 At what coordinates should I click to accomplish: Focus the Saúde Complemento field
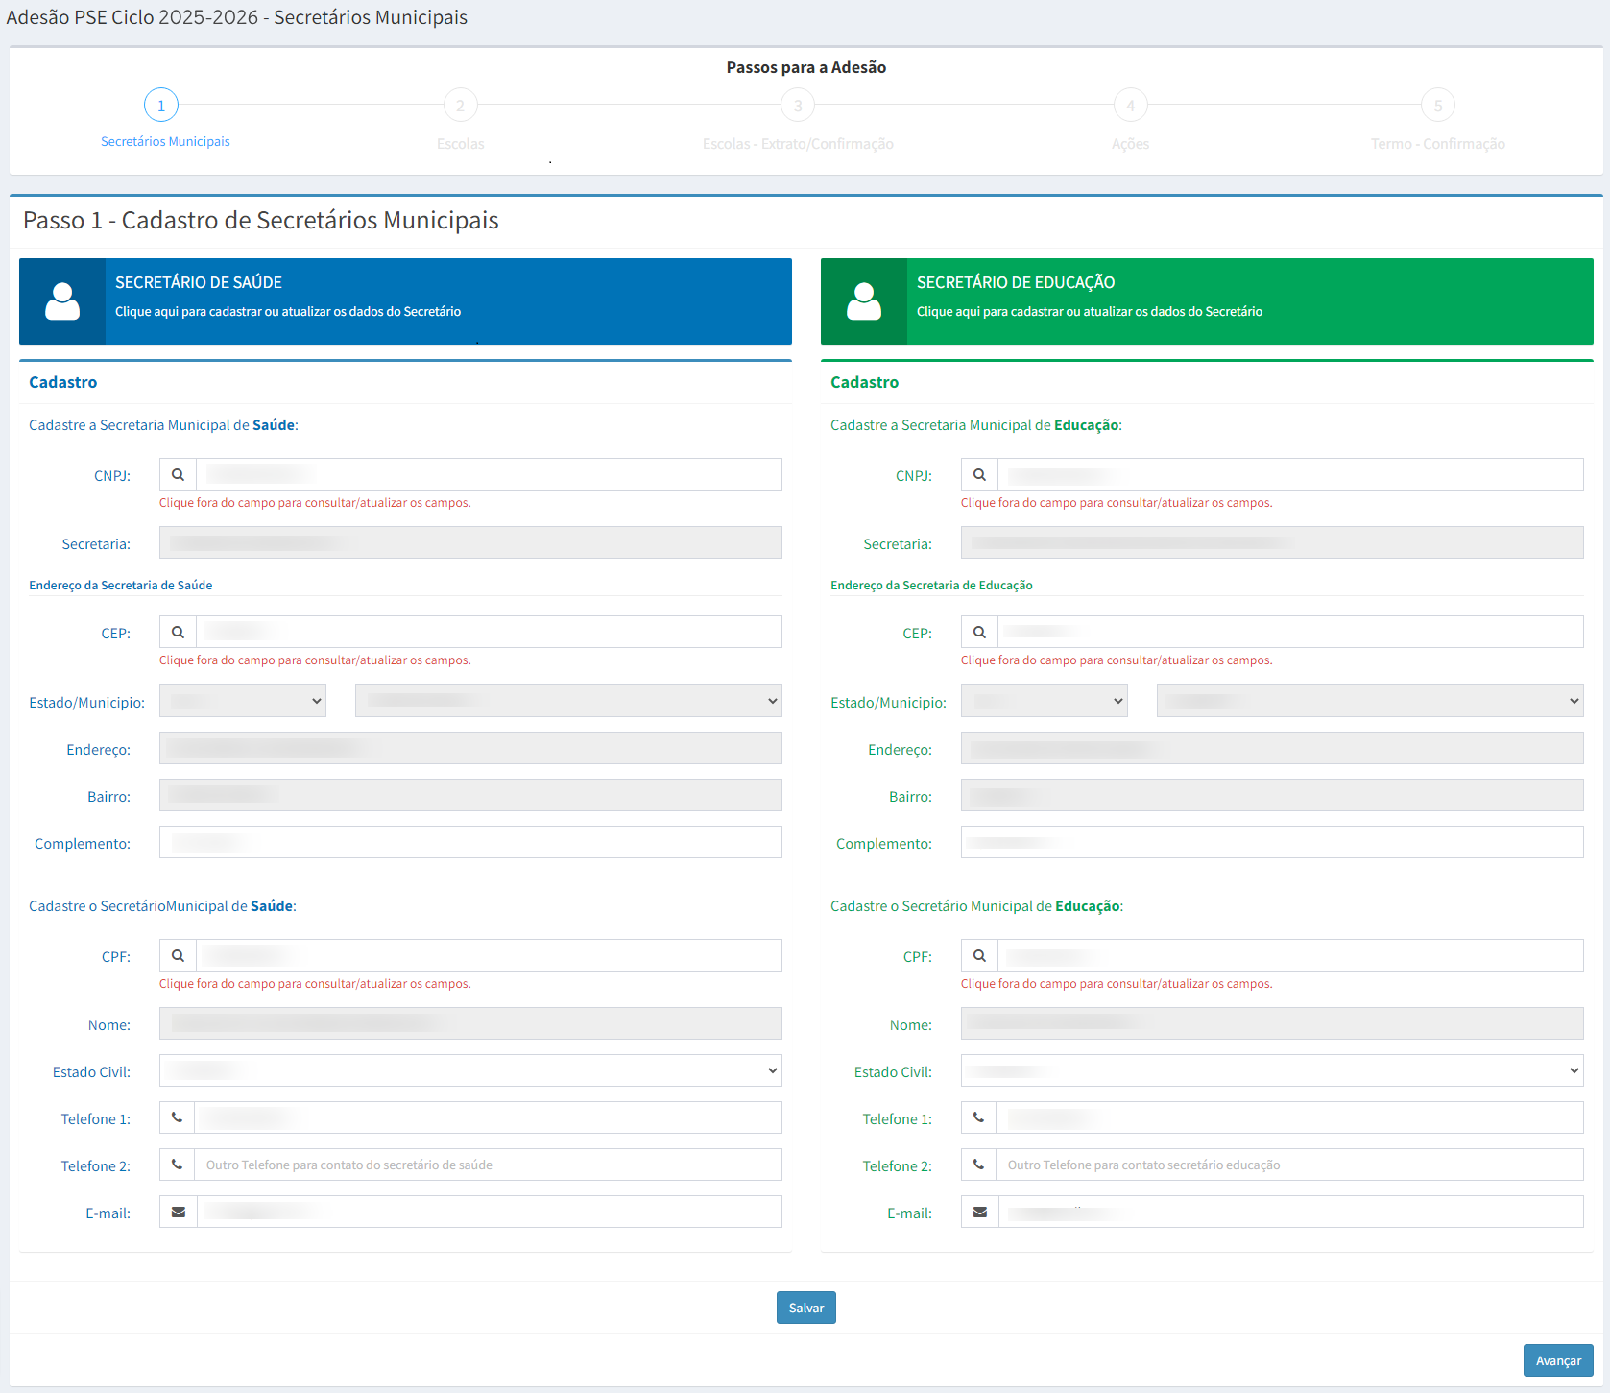pos(470,842)
